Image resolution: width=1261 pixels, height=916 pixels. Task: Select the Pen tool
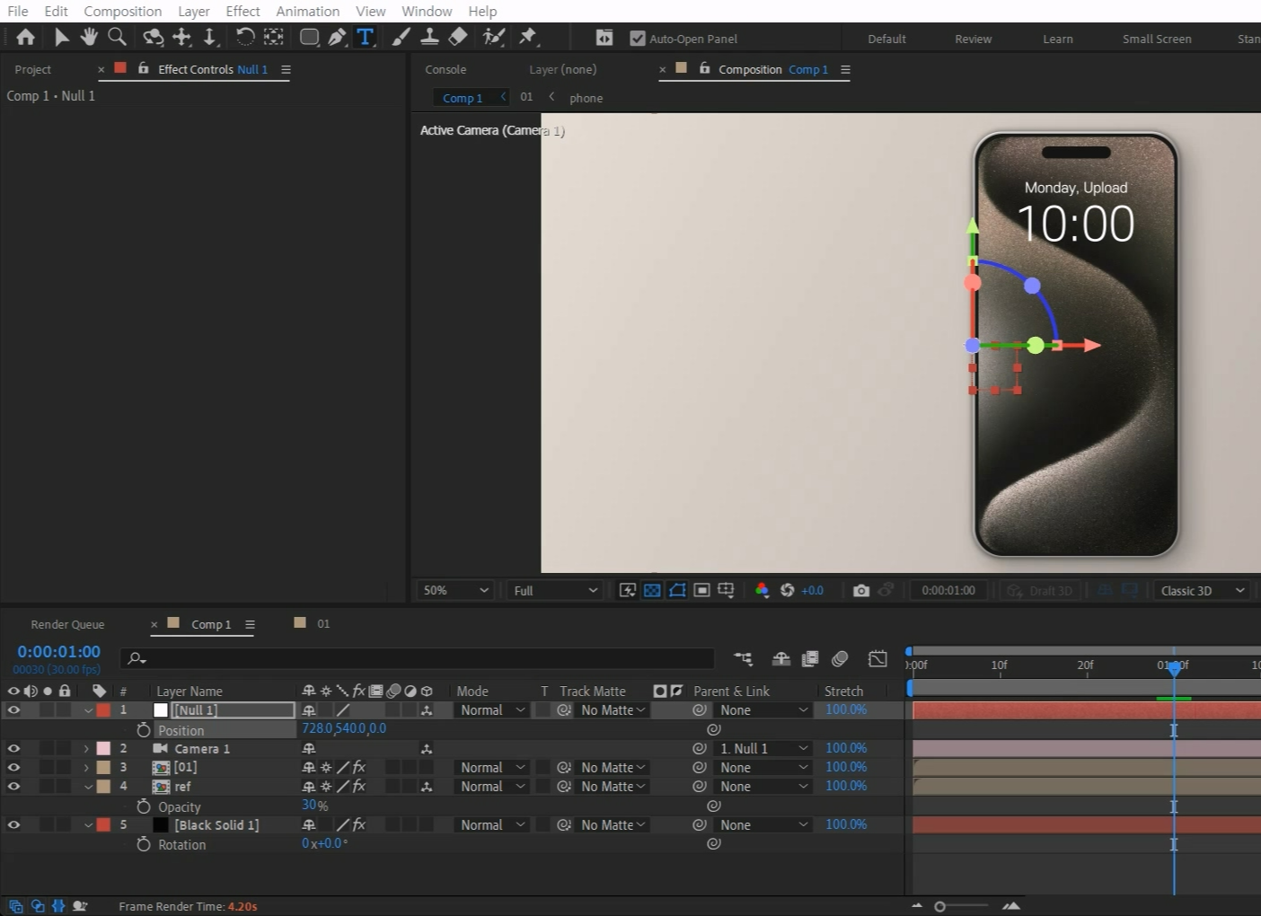tap(337, 37)
